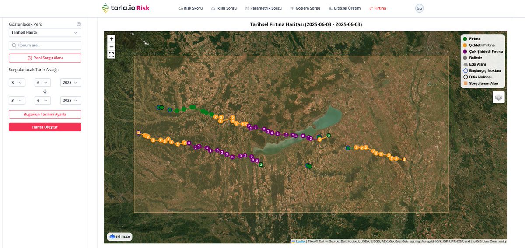Click the green marker 2 east of the lake
Viewport: 525px width, 248px height.
pos(329,136)
